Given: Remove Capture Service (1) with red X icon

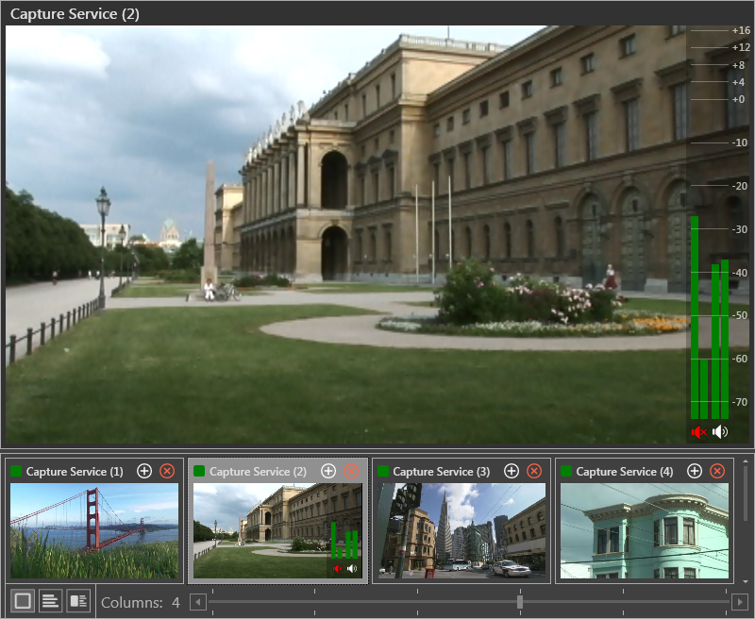Looking at the screenshot, I should [x=167, y=471].
